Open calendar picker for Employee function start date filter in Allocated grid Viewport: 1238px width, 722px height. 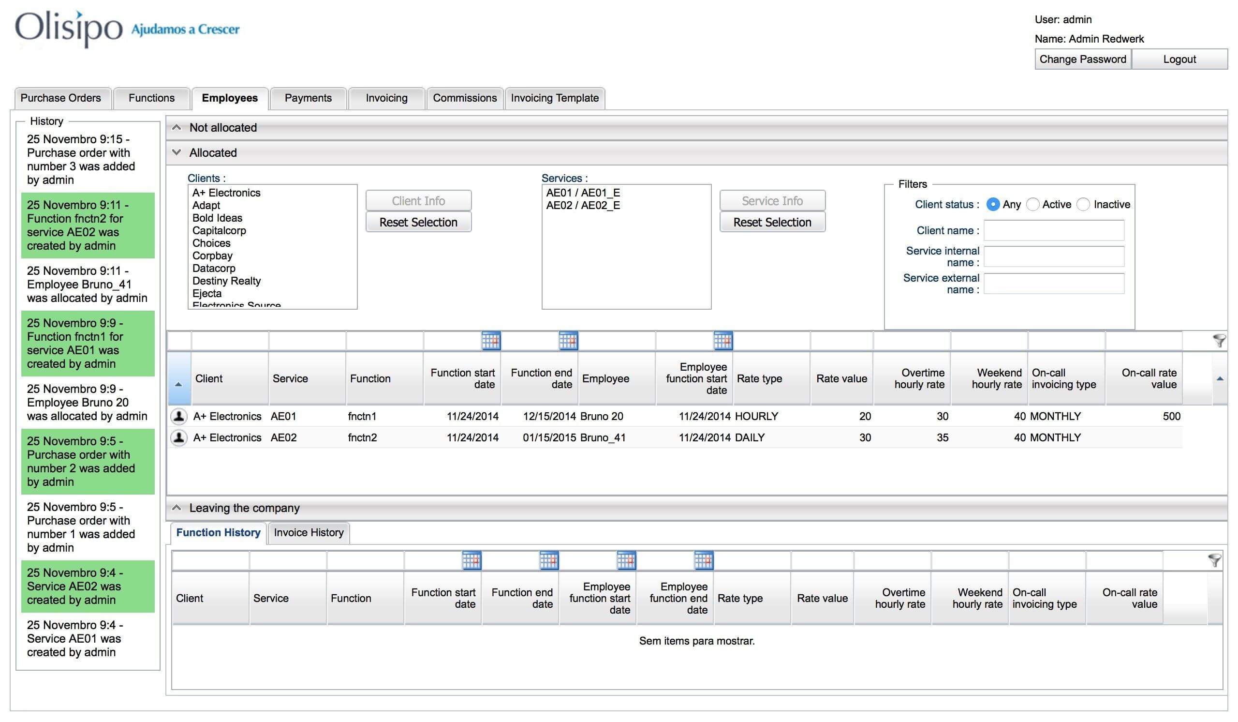pyautogui.click(x=722, y=341)
